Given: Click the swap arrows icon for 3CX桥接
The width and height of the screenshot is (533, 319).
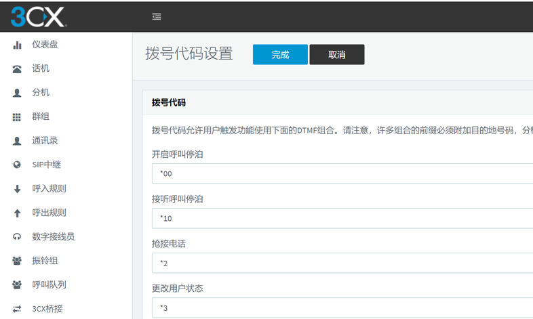Looking at the screenshot, I should coord(17,309).
